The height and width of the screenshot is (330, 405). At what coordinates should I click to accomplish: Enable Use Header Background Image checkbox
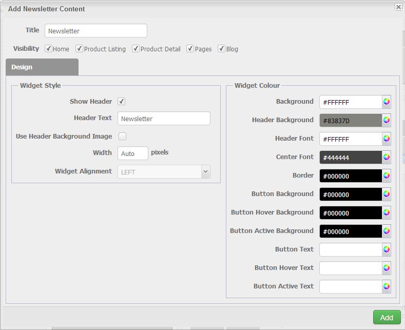pyautogui.click(x=122, y=137)
